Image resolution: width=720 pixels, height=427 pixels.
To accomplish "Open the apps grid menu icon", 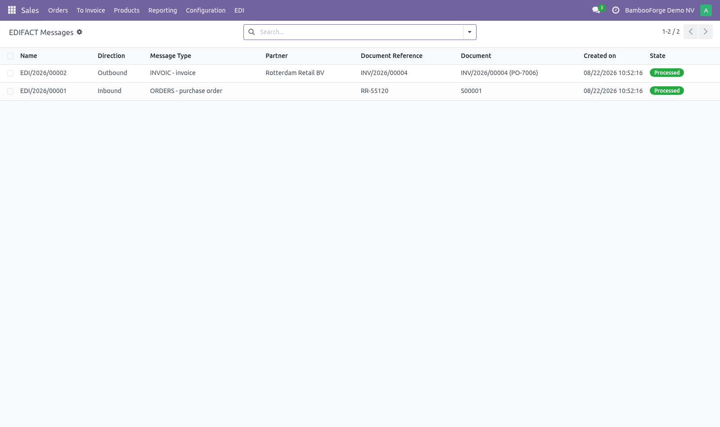I will point(12,10).
